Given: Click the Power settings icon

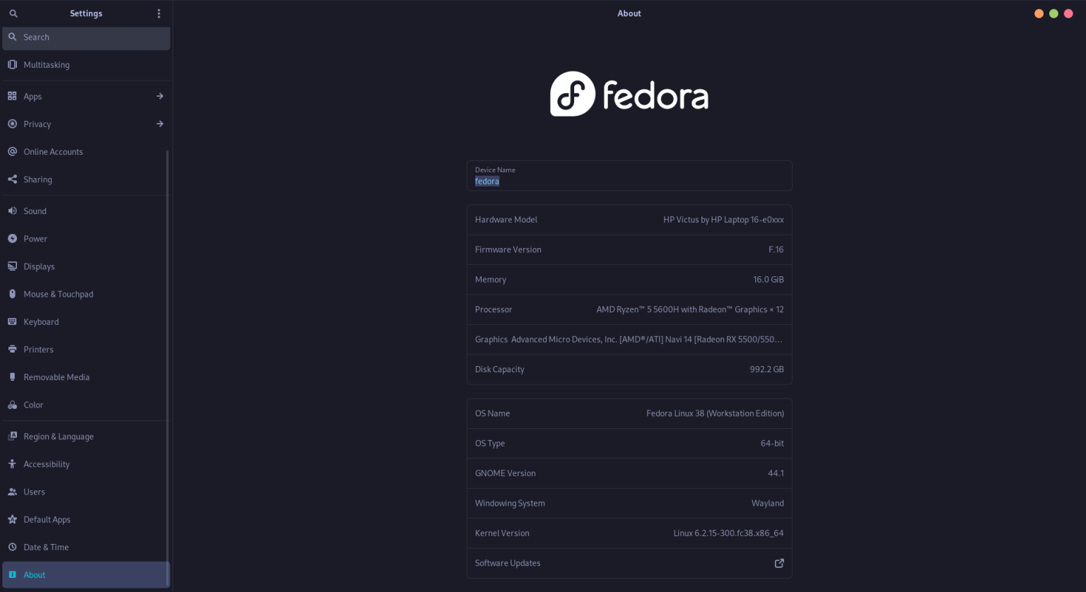Looking at the screenshot, I should tap(12, 239).
